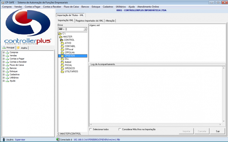Open the Fluxo de Caixa menu
Screen dimensions: 228x142
(x=71, y=7)
